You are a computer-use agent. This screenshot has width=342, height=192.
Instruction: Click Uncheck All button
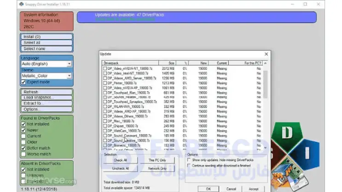point(121,169)
